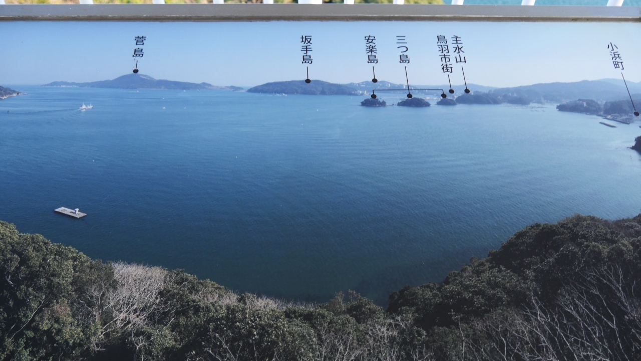Click the 安楽島 label text
This screenshot has height=361, width=641.
coord(371,50)
